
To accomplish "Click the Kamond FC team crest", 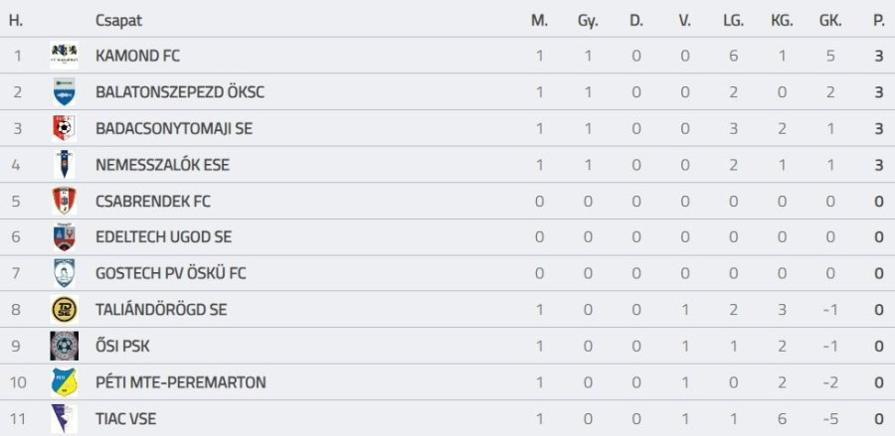I will click(x=65, y=56).
